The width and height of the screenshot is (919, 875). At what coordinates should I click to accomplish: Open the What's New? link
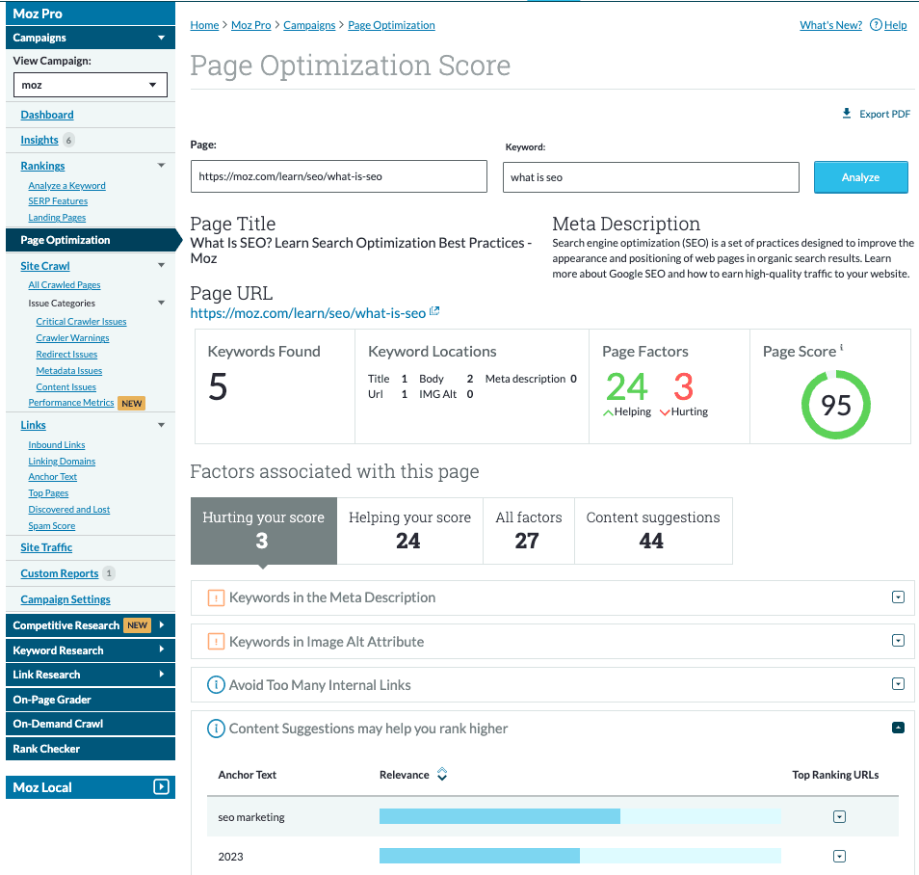[x=830, y=25]
